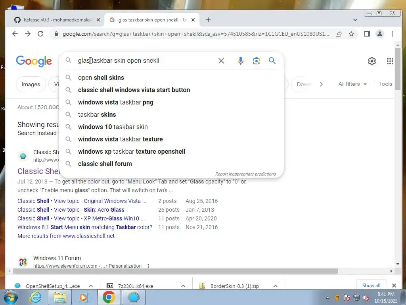This screenshot has height=305, width=406.
Task: Choose suggestion windows 10 taskbar skin
Action: click(x=171, y=127)
